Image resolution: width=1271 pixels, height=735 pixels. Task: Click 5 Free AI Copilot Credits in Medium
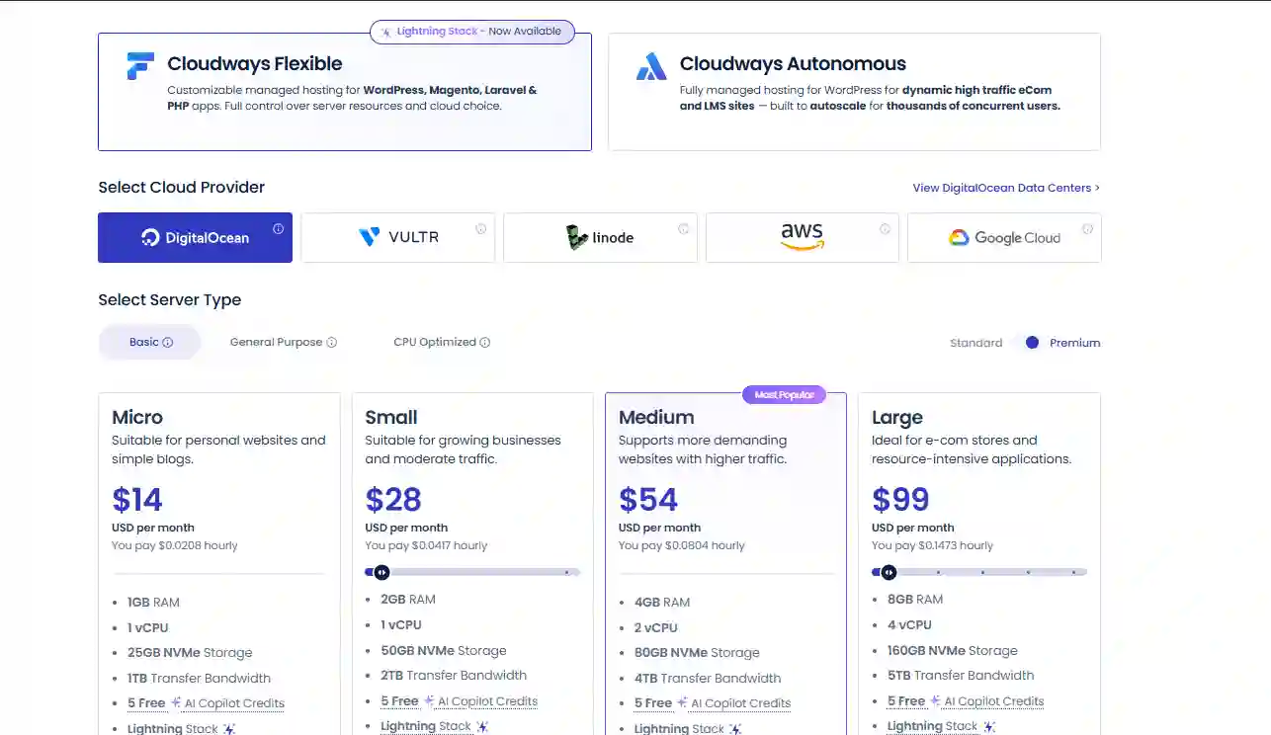713,703
